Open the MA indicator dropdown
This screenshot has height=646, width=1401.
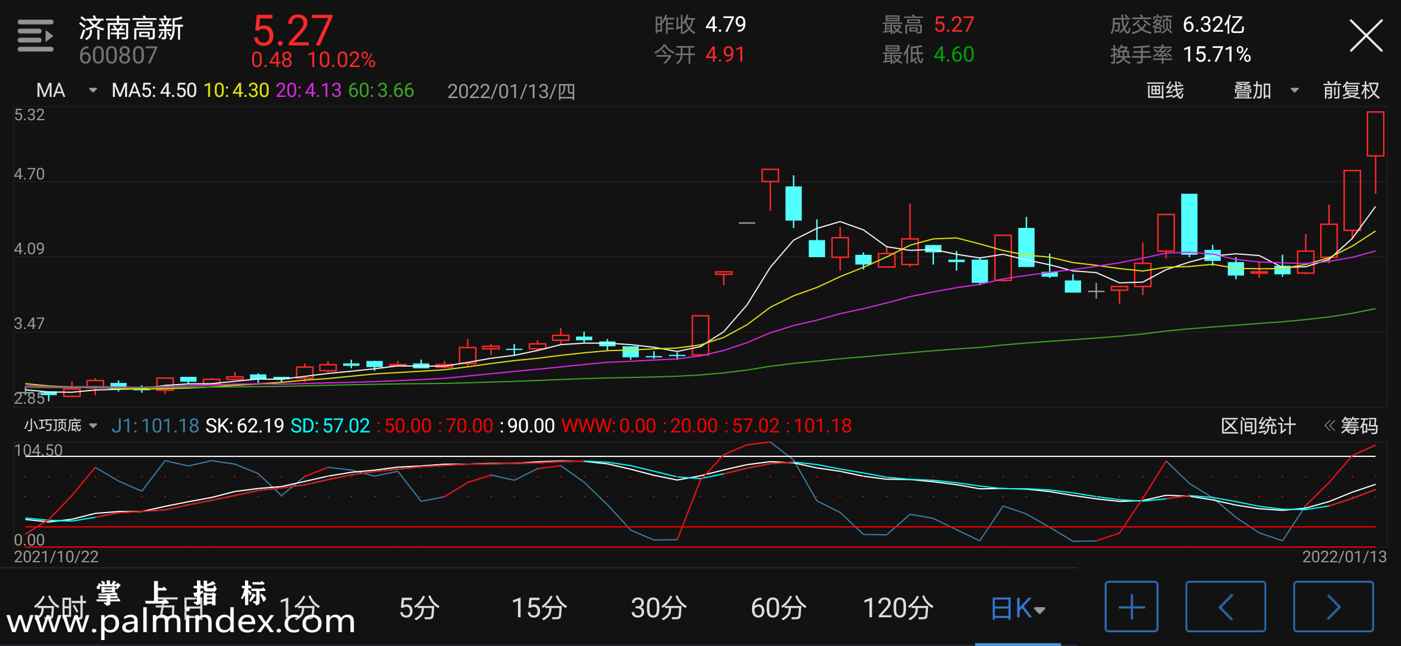66,90
